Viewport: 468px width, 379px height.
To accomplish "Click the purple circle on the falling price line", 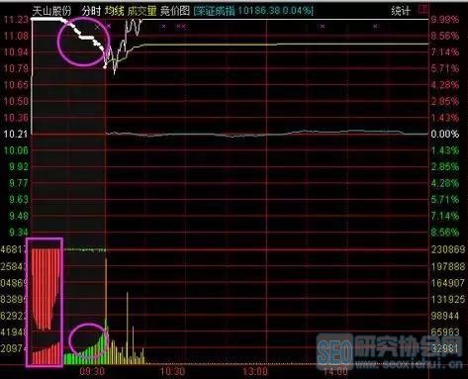I will pyautogui.click(x=83, y=42).
